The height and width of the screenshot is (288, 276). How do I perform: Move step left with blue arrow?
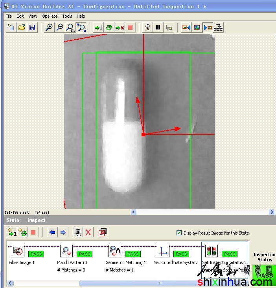(52, 232)
